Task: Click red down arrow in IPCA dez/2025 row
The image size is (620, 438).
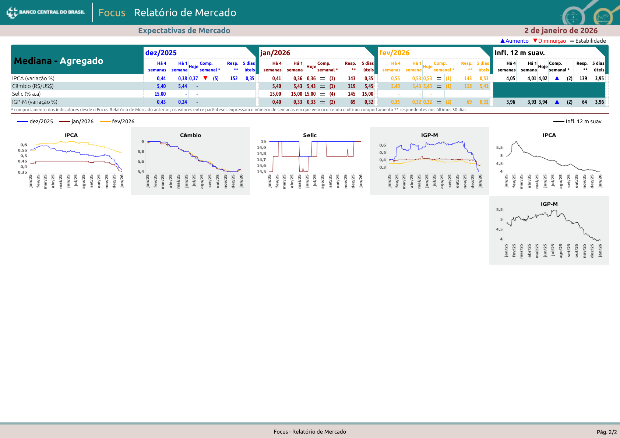Action: pos(205,78)
